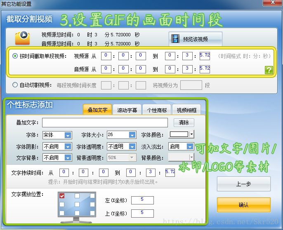This screenshot has width=283, height=230.
Task: Click the video source end hour field
Action: (170, 56)
